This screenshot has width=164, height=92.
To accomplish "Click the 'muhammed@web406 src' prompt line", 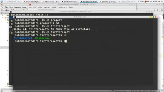I will (x=29, y=15).
